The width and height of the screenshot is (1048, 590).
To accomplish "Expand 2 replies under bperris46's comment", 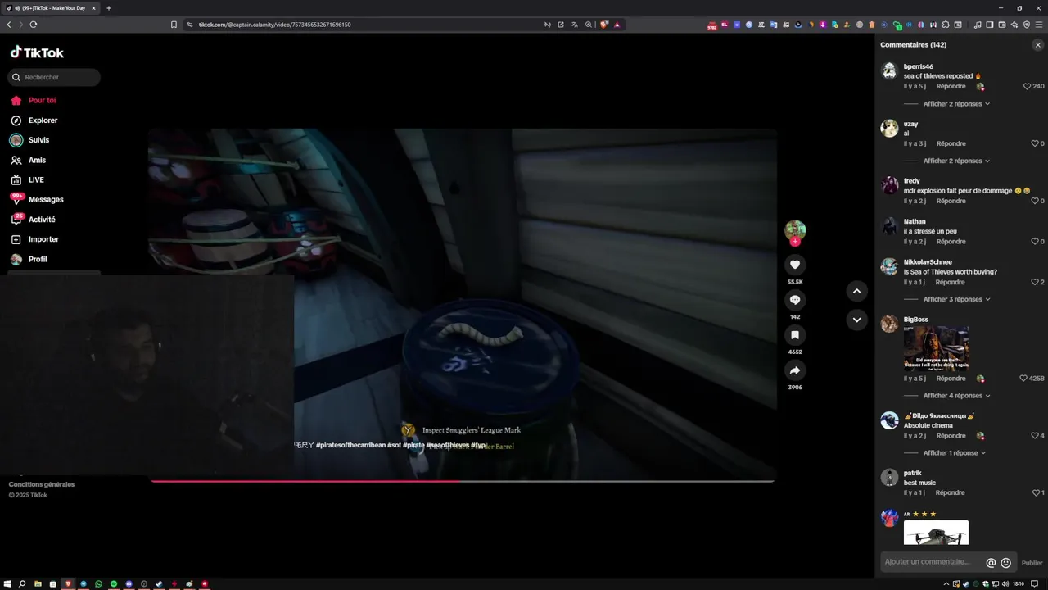I will click(x=956, y=104).
